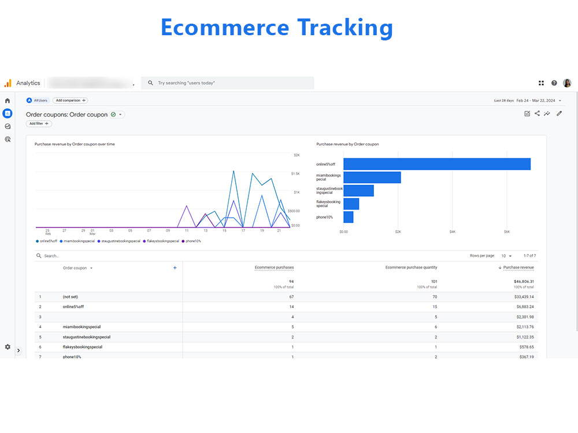Click the miamibookingspecial bar in bar chart
Image resolution: width=578 pixels, height=433 pixels.
(x=372, y=177)
